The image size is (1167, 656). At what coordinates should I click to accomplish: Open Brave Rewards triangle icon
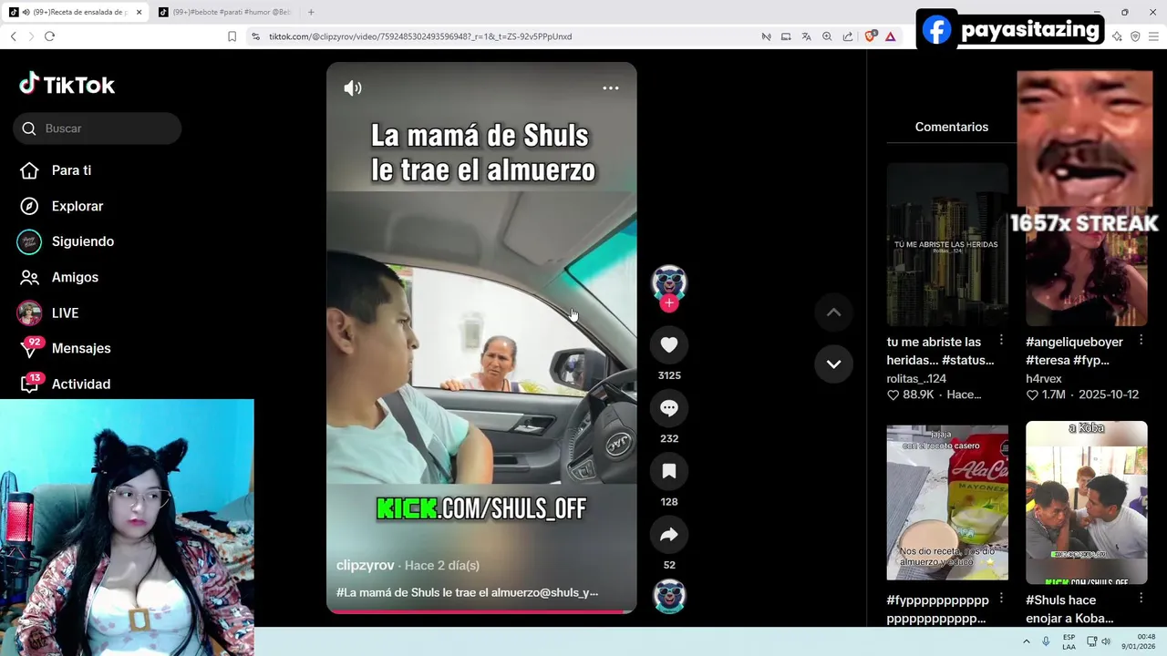tap(890, 36)
